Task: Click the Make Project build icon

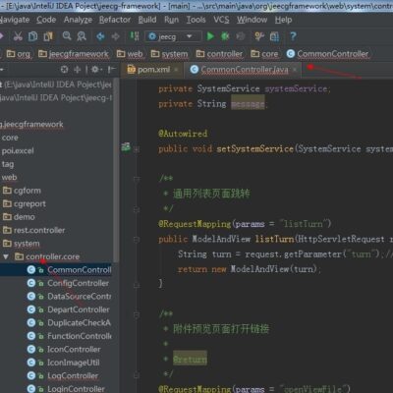Action: (x=135, y=36)
